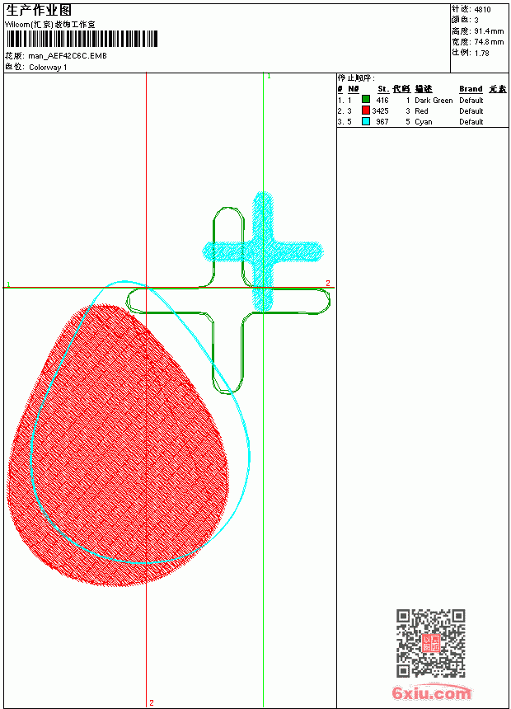
Task: Click the green marker 1 at top
Action: (x=269, y=76)
